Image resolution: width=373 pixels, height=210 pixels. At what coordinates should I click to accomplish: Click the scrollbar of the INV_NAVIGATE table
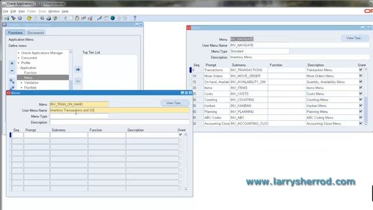pyautogui.click(x=366, y=96)
